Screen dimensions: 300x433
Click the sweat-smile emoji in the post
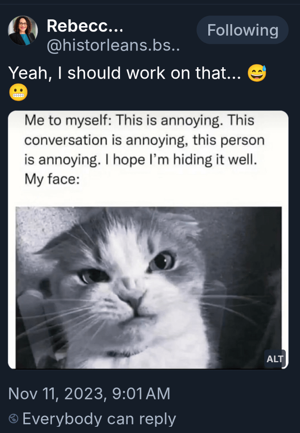coord(257,73)
